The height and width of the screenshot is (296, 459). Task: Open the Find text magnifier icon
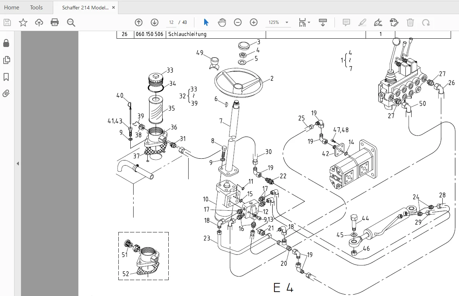point(71,22)
